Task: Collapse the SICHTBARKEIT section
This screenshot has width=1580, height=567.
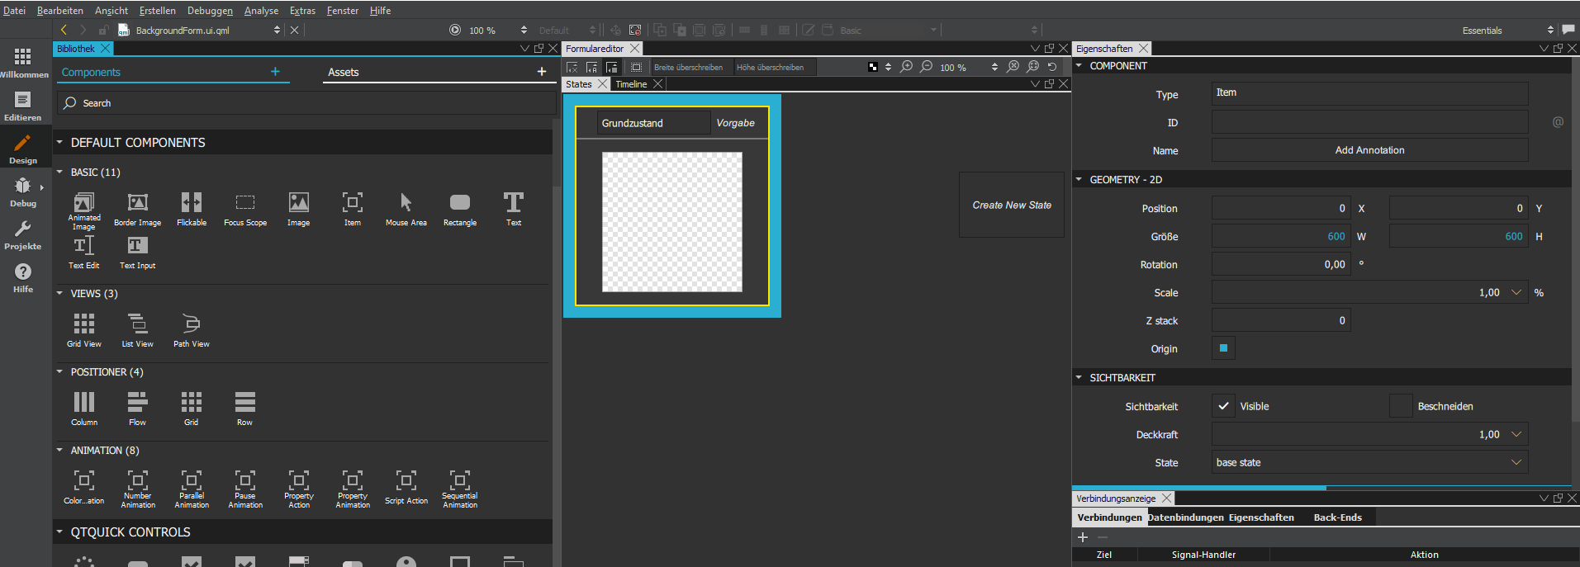Action: pyautogui.click(x=1079, y=377)
